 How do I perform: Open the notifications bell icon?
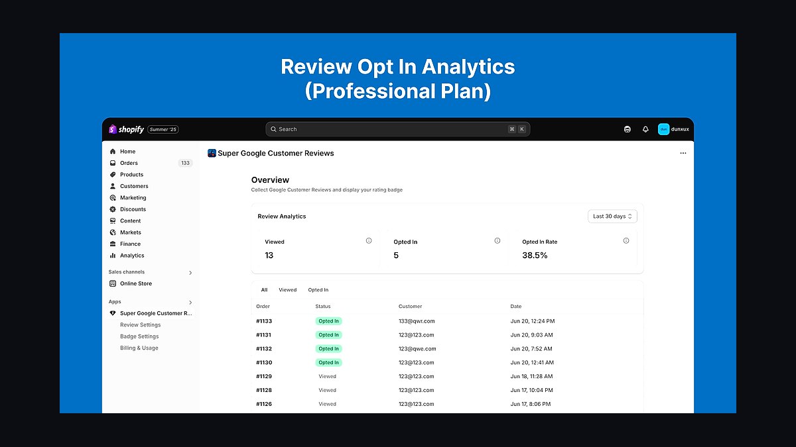[x=645, y=129]
